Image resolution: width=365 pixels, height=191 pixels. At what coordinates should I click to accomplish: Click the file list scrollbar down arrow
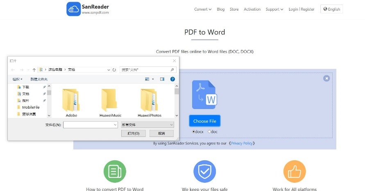(x=177, y=115)
